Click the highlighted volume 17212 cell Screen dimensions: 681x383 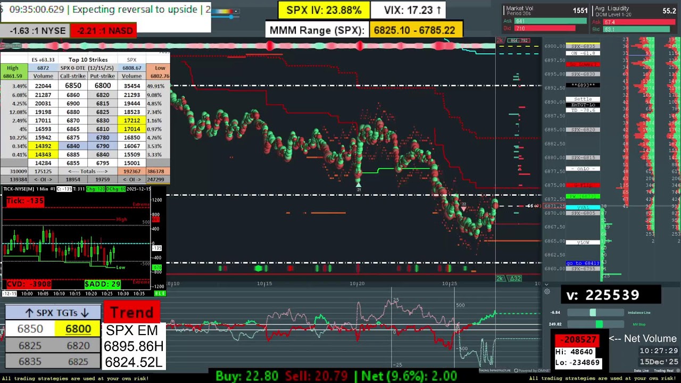click(x=131, y=120)
